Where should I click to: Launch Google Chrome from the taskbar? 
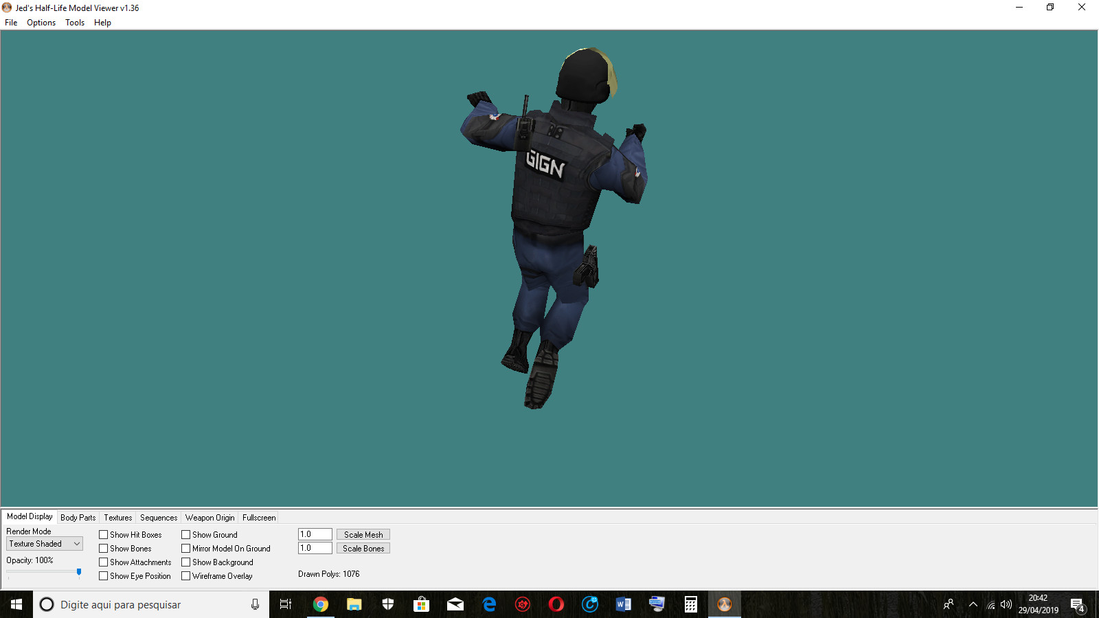(321, 604)
